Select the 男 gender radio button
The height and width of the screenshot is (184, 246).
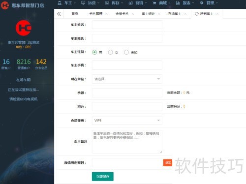(94, 52)
